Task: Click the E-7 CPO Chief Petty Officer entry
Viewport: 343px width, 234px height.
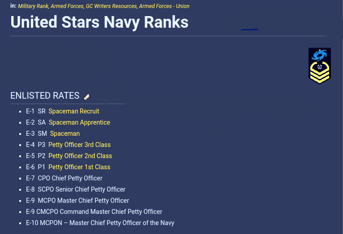Action: [x=64, y=178]
